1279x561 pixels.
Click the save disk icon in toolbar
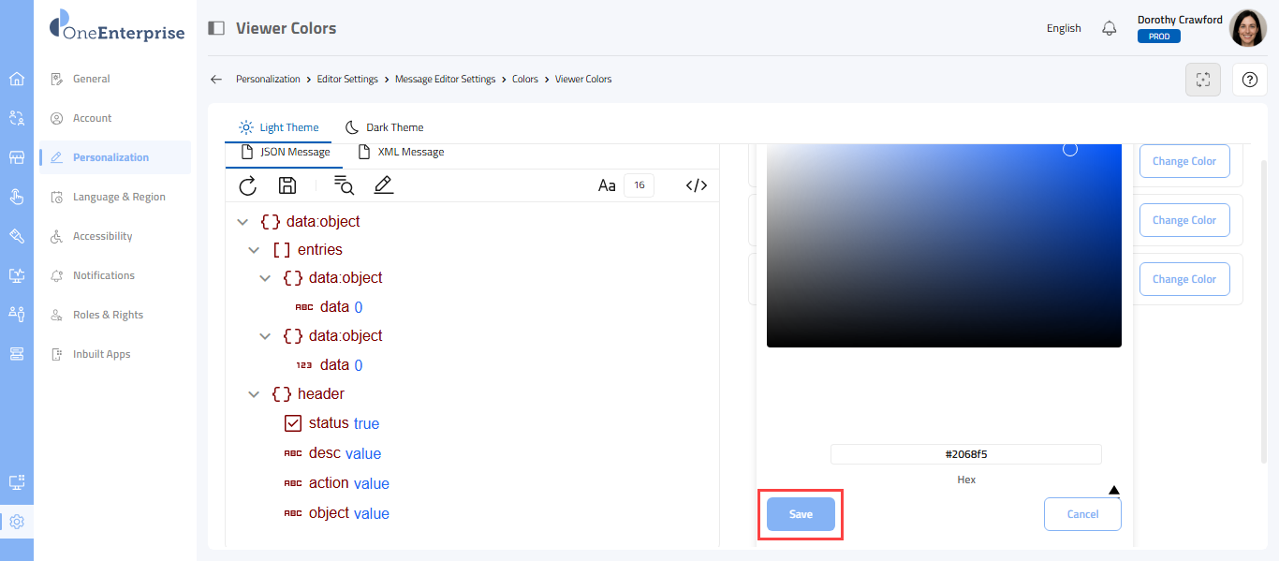point(288,185)
